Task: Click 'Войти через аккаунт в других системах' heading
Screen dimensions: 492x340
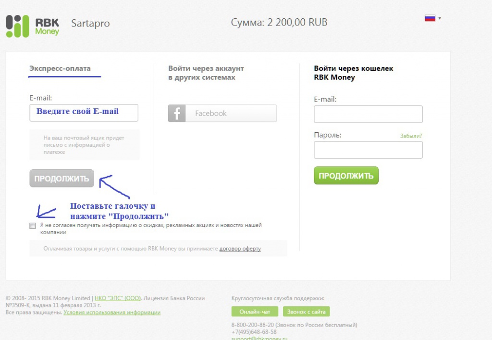Action: 206,73
